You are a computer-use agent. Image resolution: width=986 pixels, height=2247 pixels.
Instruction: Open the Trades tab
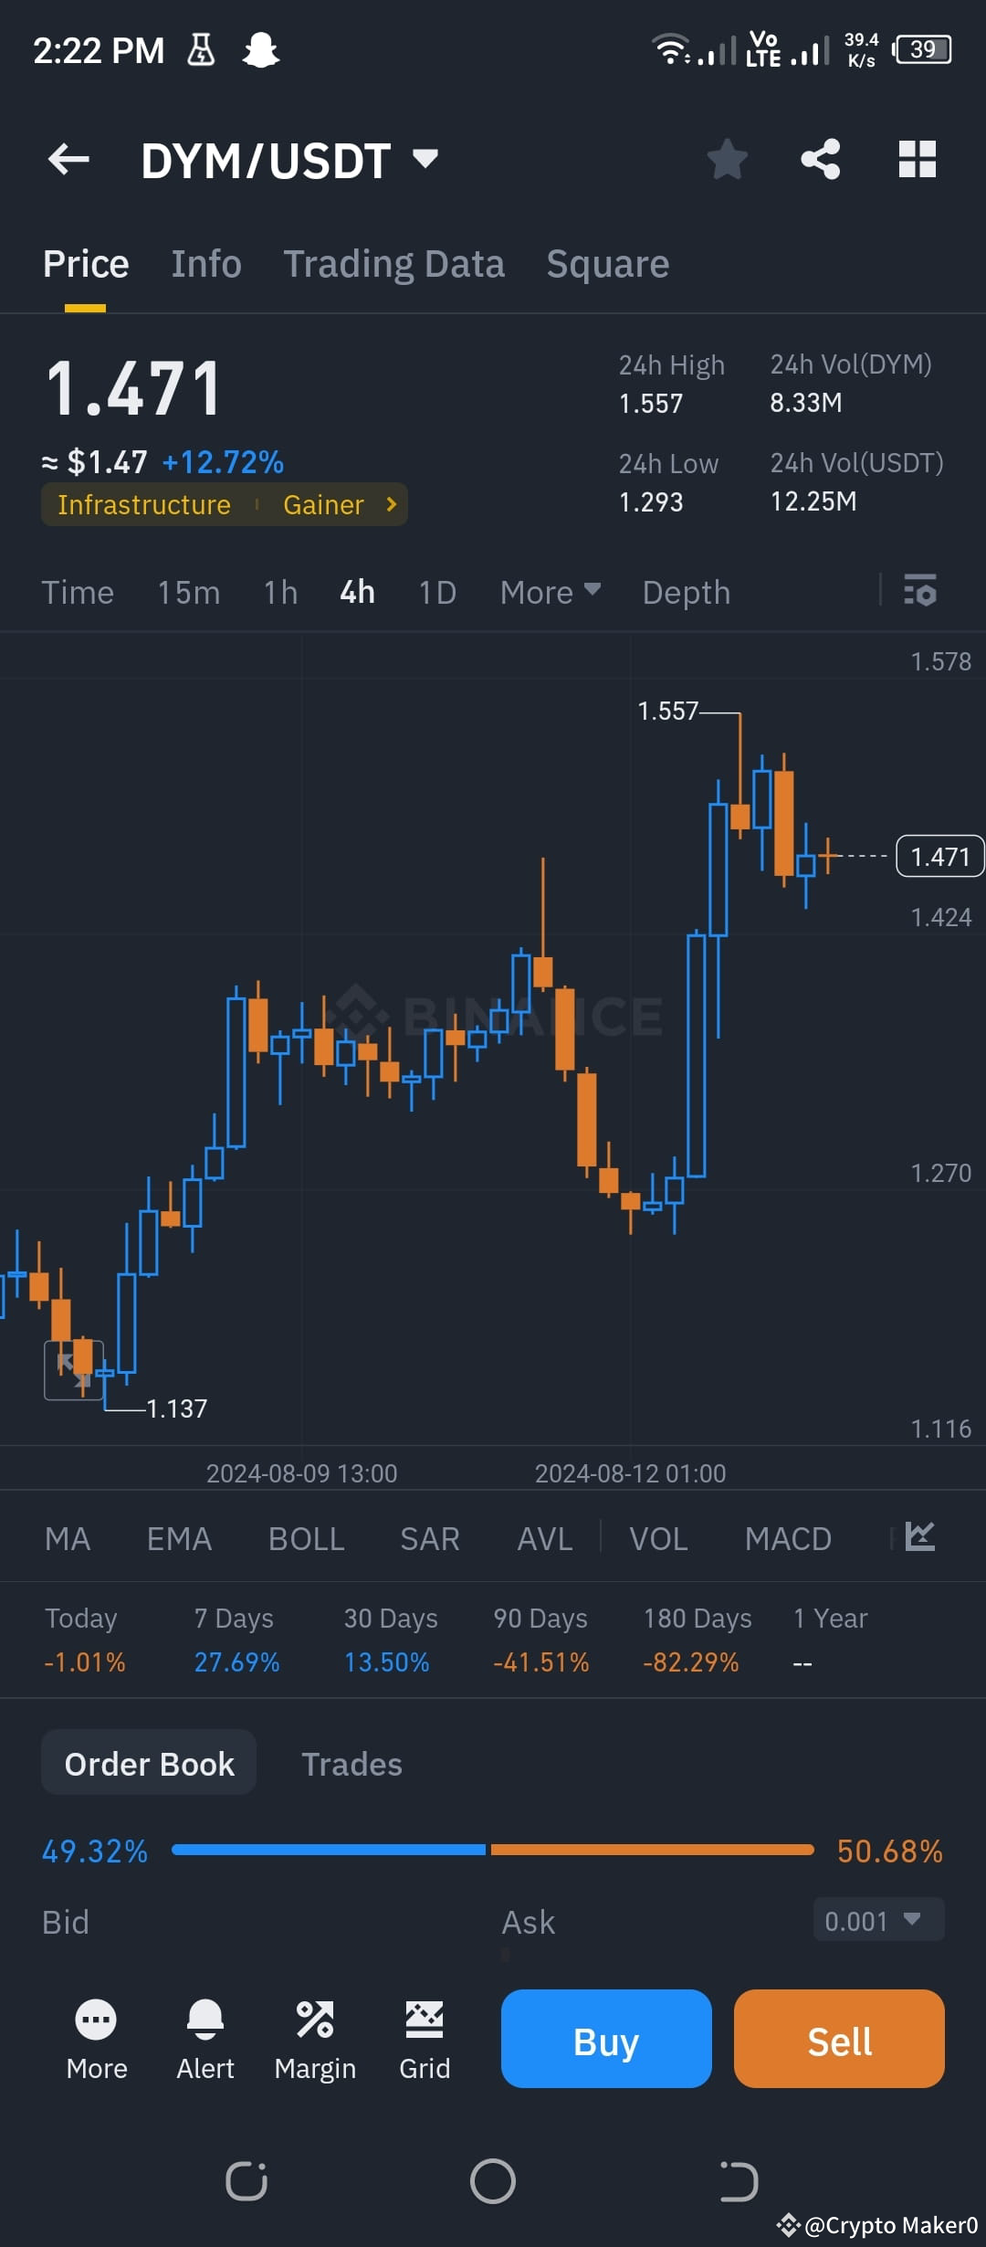[352, 1764]
